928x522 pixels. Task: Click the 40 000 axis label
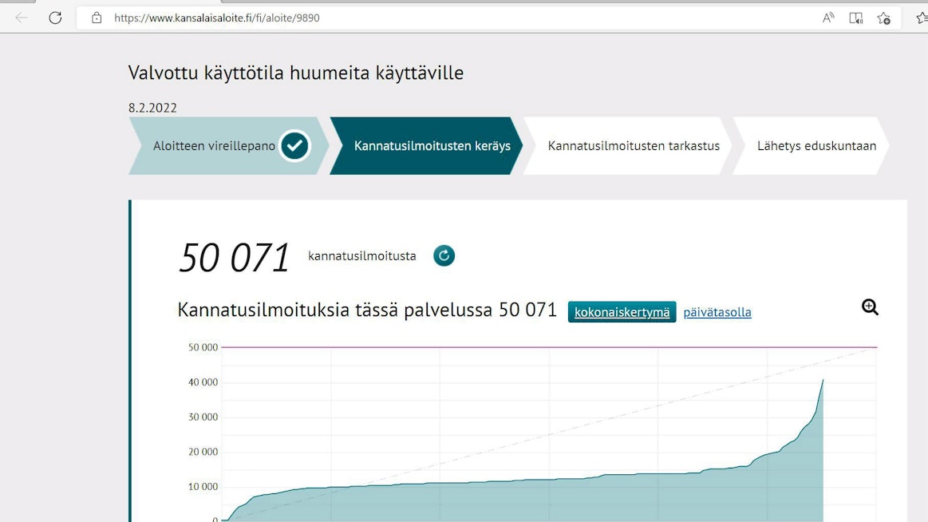[x=203, y=382]
